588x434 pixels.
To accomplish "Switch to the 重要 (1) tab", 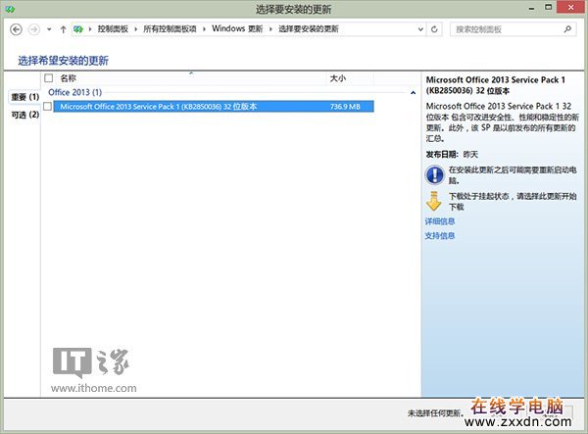I will point(24,97).
